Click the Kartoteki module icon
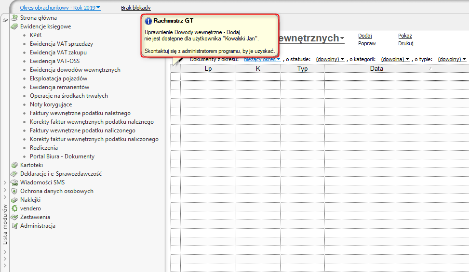Viewport: 469px width, 272px height. (14, 165)
